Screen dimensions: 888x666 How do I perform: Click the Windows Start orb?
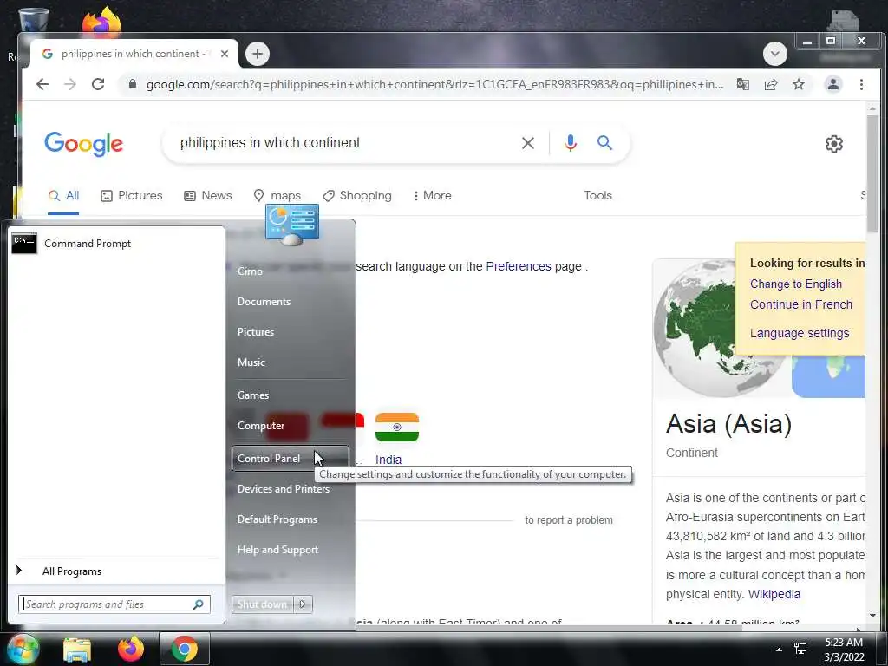pos(22,649)
